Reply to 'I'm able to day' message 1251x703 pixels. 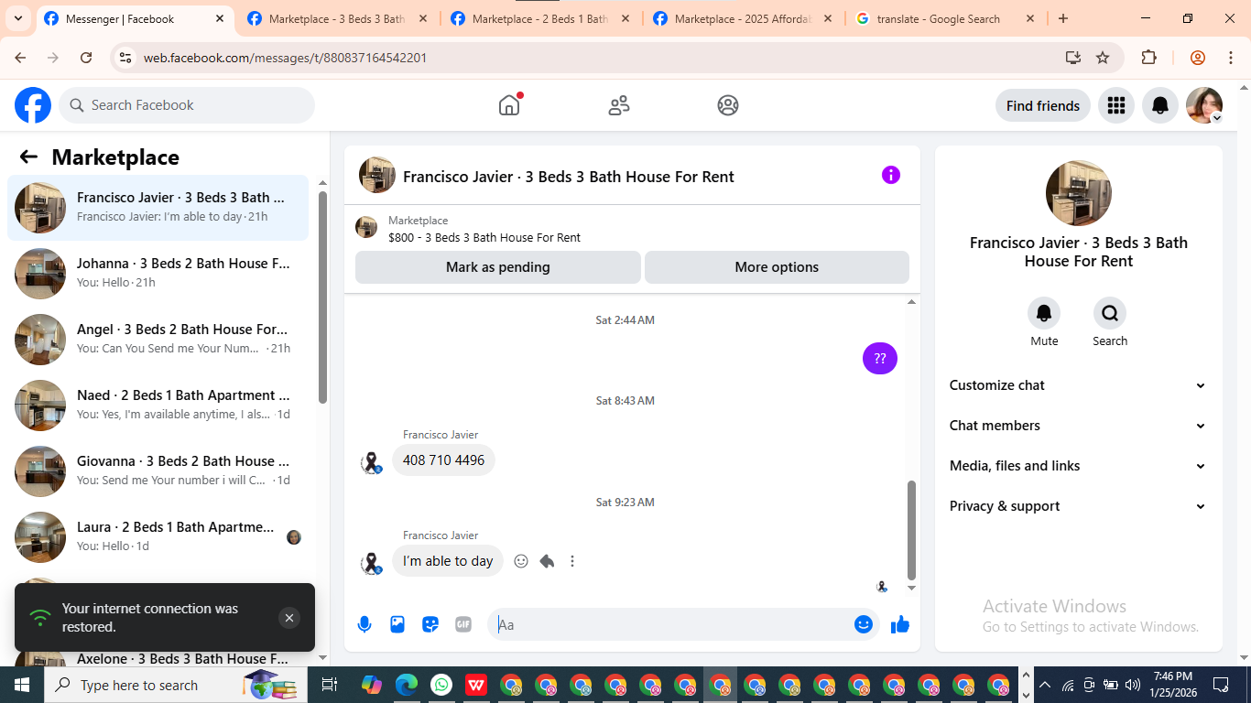(x=547, y=561)
